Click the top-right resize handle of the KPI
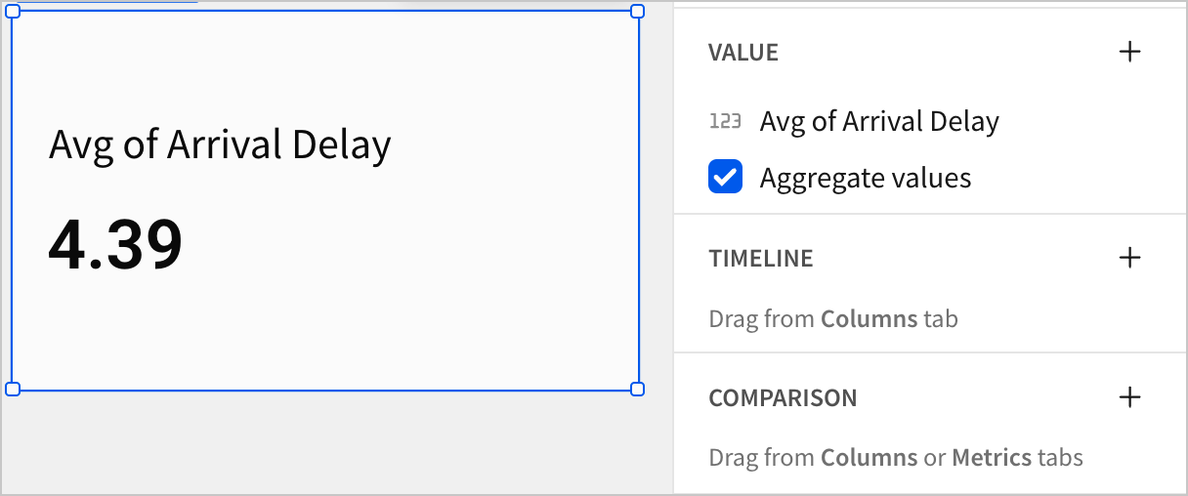This screenshot has width=1188, height=496. tap(638, 11)
